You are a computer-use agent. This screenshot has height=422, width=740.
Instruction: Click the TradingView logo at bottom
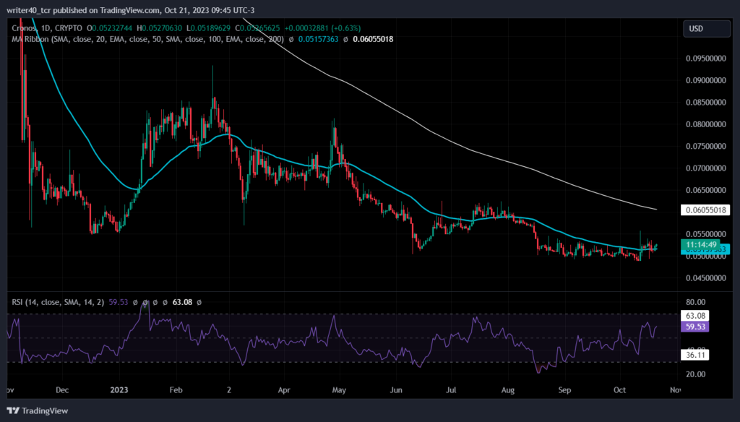tap(38, 410)
